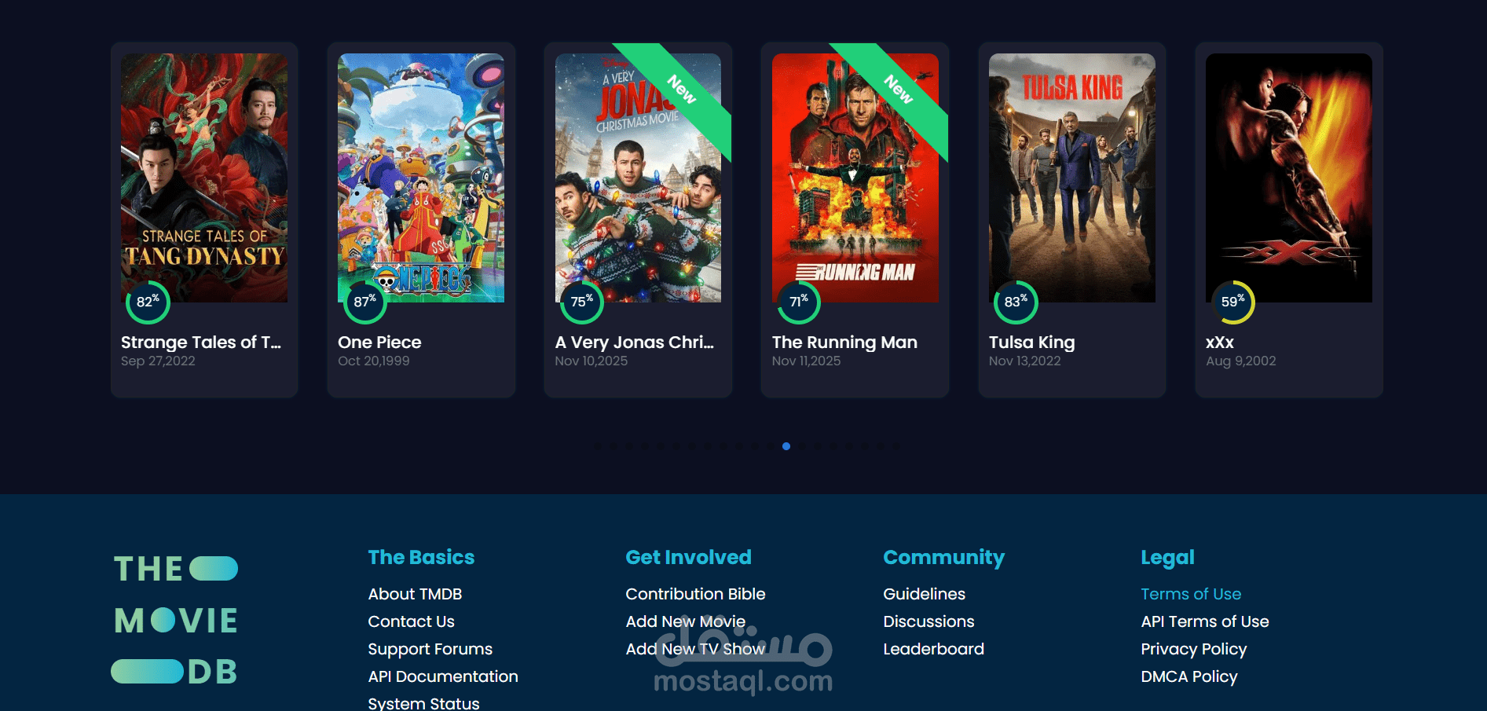Click the 83% rating badge on Tulsa King

click(x=1016, y=302)
